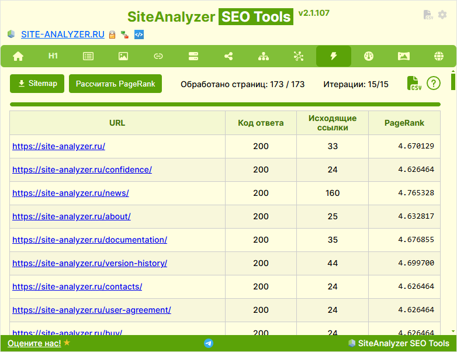Select PageRank value 4.670129

click(x=416, y=146)
